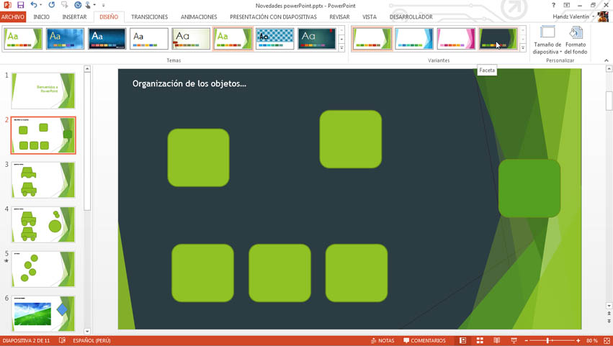Open Formato del fondo panel
This screenshot has height=346, width=613.
tap(576, 40)
